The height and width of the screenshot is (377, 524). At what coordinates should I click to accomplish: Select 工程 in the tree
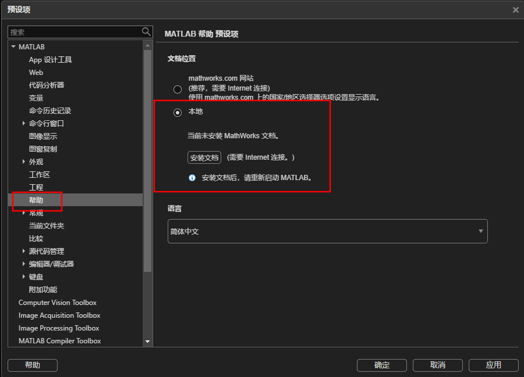(36, 187)
